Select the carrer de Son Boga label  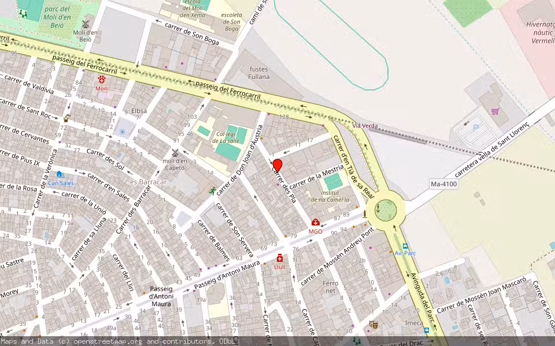click(192, 33)
